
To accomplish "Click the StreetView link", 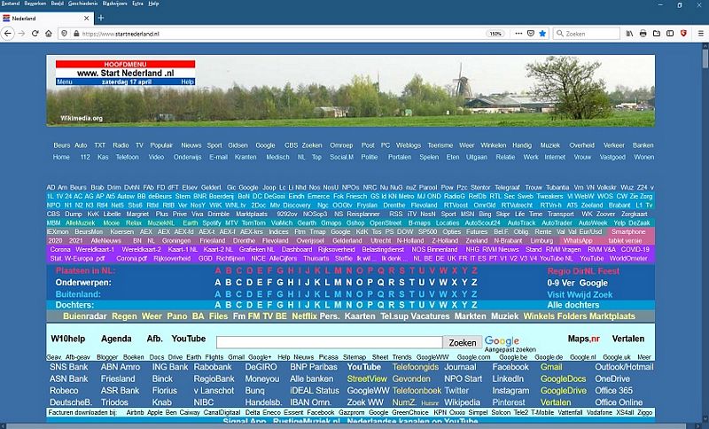I will 367,378.
